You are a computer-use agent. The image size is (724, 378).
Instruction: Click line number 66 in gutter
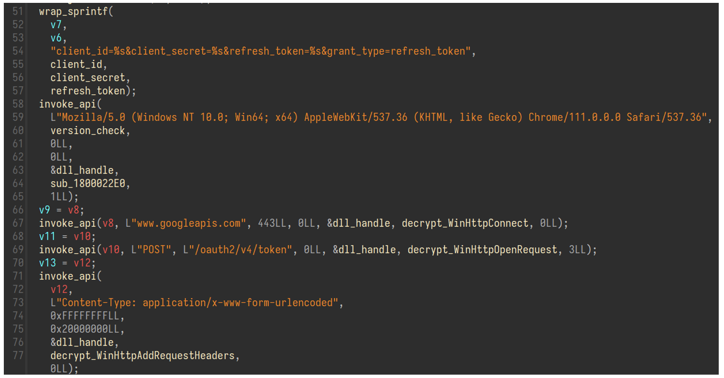[18, 210]
